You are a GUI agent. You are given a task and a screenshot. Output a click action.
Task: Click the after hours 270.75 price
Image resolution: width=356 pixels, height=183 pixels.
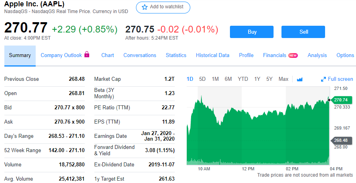140,29
